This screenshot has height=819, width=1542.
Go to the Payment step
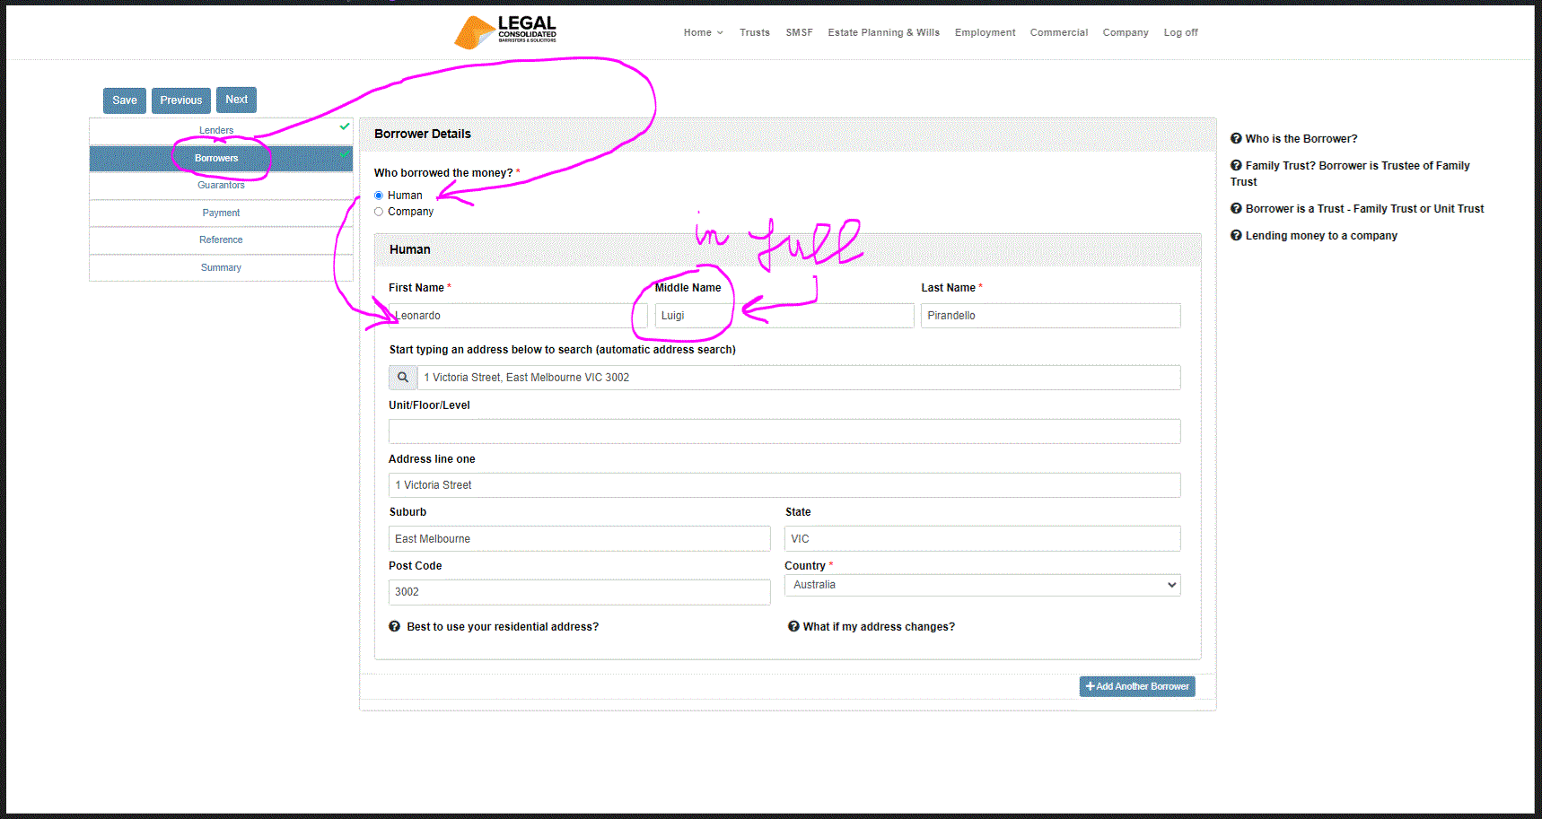pyautogui.click(x=221, y=213)
